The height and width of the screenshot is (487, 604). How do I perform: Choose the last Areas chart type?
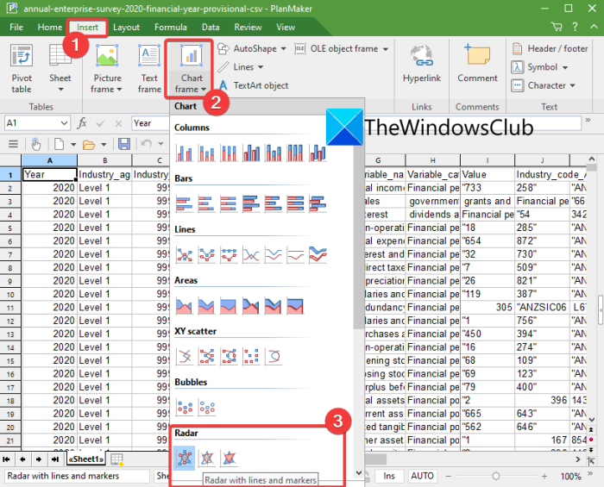(295, 306)
